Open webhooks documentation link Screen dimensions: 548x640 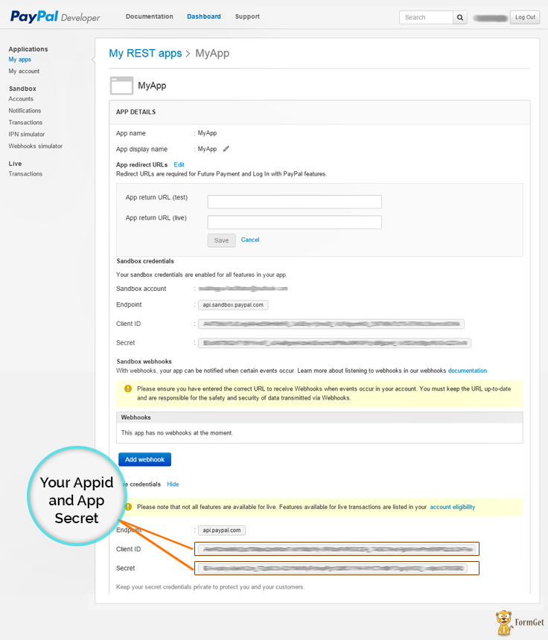coord(468,371)
